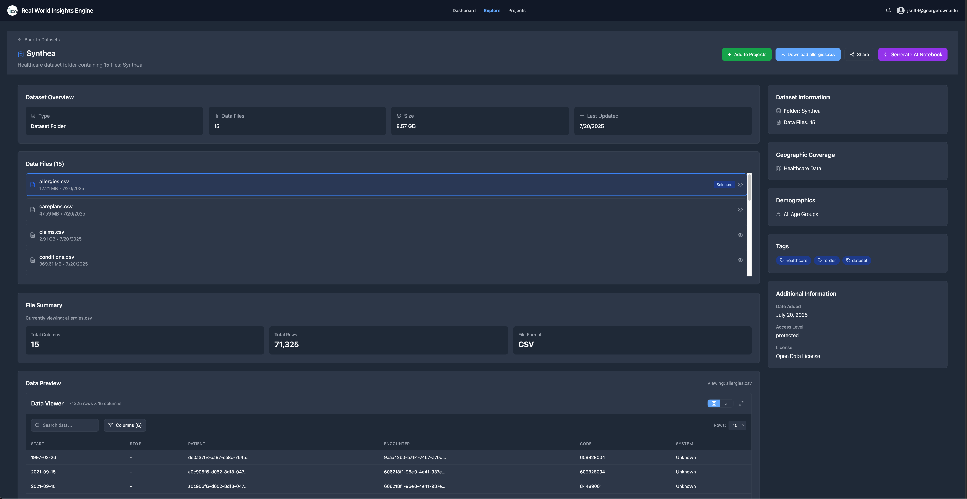The height and width of the screenshot is (499, 967).
Task: Click encounter cell 9aaa42b0-b714-7457-a70d
Action: point(415,458)
